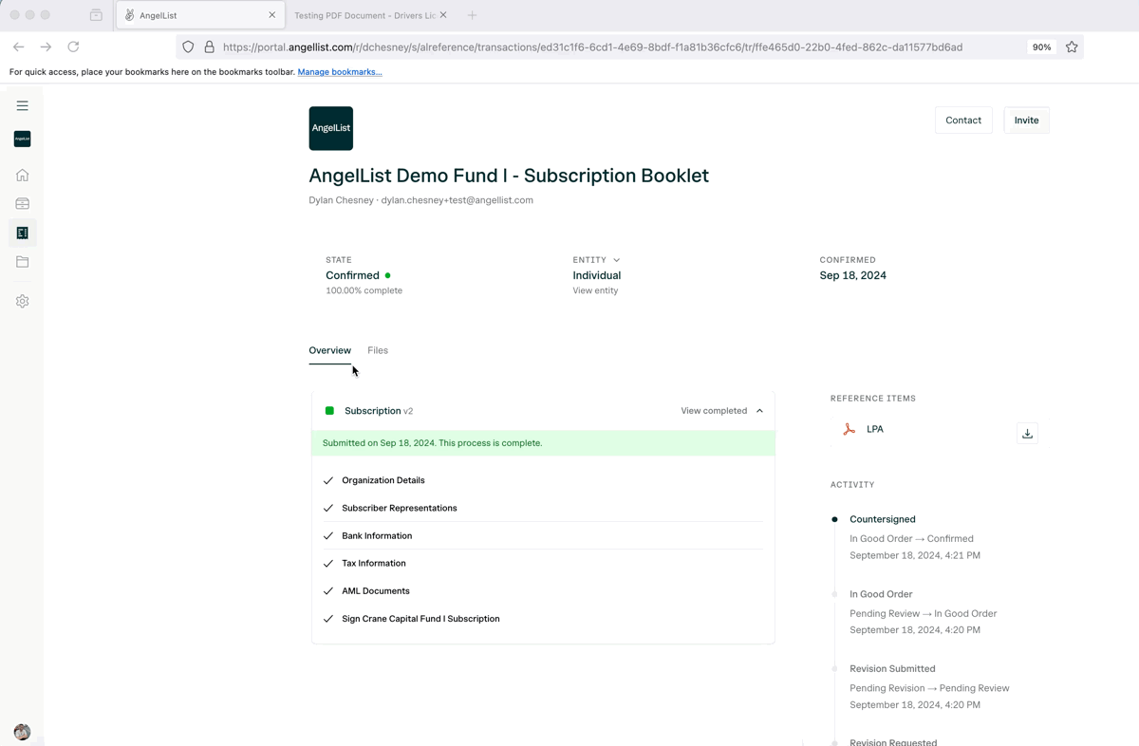Open the View entity link

[595, 290]
